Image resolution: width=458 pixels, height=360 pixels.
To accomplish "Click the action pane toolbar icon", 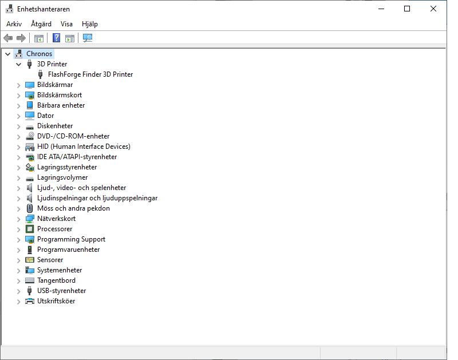I will pos(70,38).
